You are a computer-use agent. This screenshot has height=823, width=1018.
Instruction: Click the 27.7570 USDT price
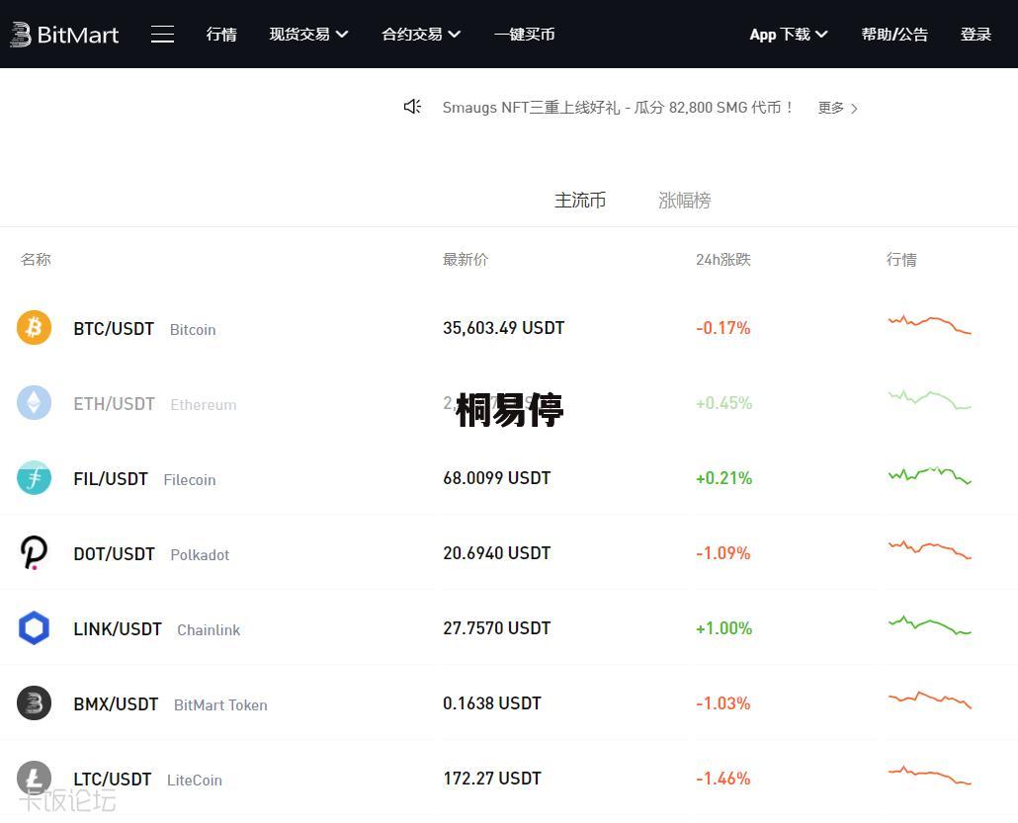pos(497,628)
